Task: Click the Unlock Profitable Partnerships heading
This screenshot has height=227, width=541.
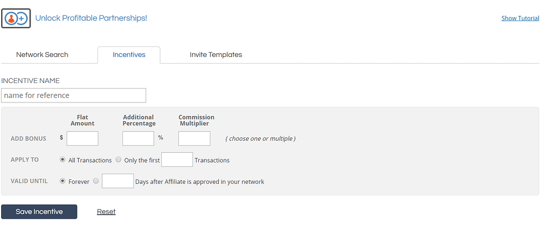Action: [91, 18]
